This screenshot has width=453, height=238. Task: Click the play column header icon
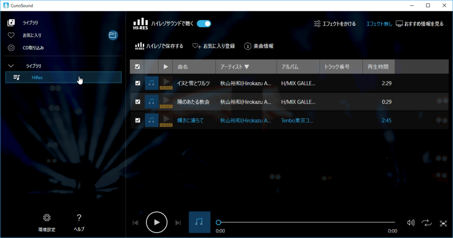click(165, 67)
